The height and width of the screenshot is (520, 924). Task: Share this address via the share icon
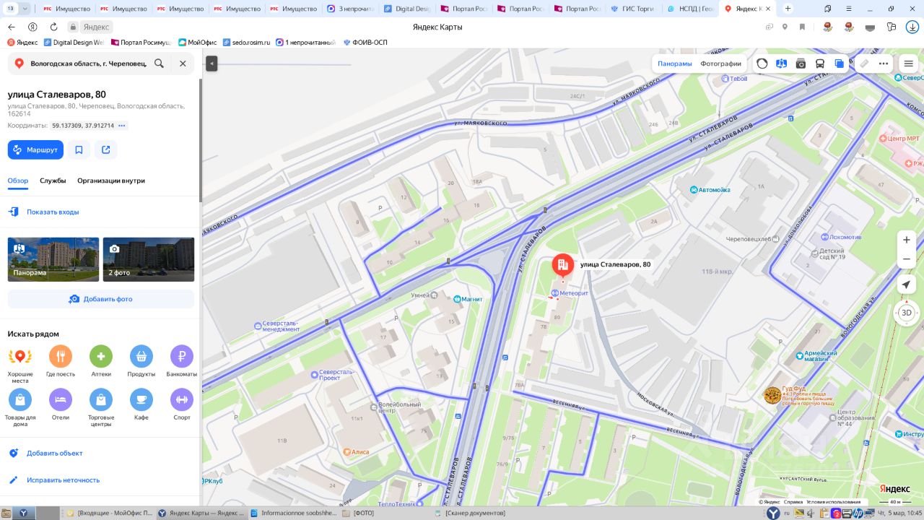click(106, 149)
